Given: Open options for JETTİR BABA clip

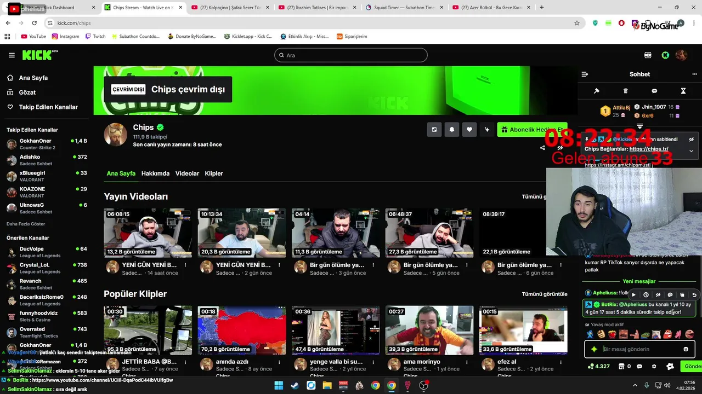Looking at the screenshot, I should (x=185, y=362).
